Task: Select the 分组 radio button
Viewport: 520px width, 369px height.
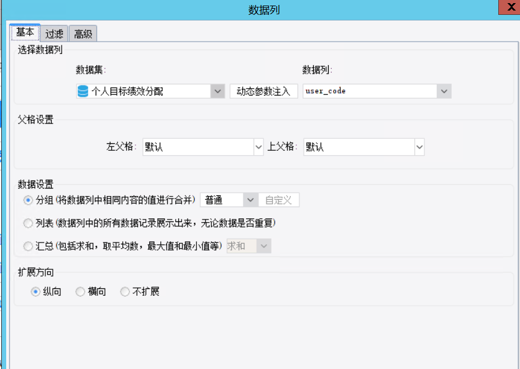Action: (x=28, y=200)
